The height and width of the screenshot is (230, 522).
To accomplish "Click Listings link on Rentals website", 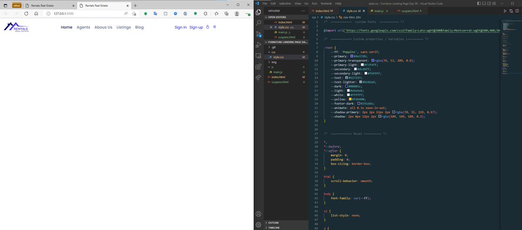I will tap(124, 27).
